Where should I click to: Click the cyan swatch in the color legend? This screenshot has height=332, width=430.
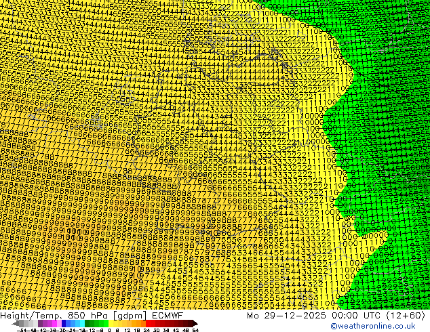coord(82,323)
